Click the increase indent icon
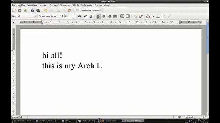 pyautogui.click(x=141, y=16)
